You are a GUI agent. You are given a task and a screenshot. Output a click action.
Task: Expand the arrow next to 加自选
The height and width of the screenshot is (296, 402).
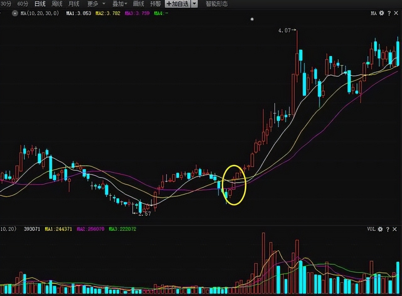(x=195, y=4)
